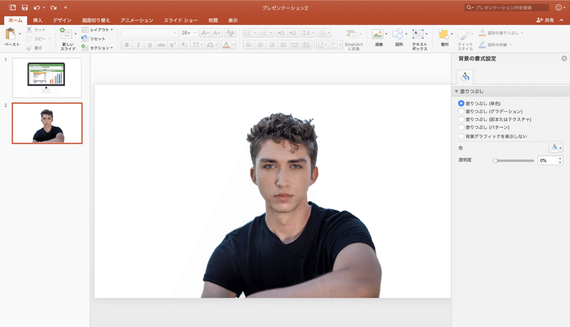Click the Picture (画像) insert icon

pos(378,34)
